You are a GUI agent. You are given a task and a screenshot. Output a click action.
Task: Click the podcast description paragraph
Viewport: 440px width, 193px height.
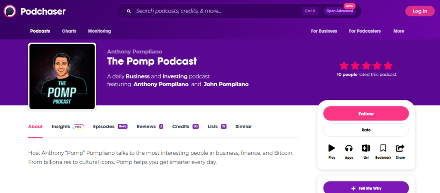click(161, 158)
